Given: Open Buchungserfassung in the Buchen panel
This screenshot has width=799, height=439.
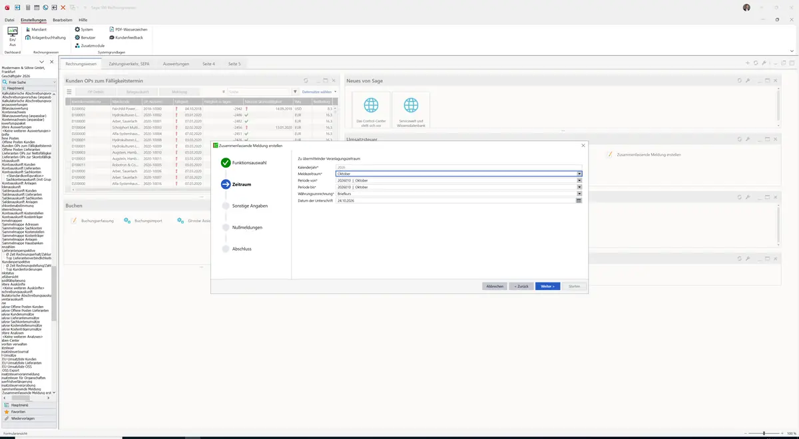Looking at the screenshot, I should click(x=93, y=220).
